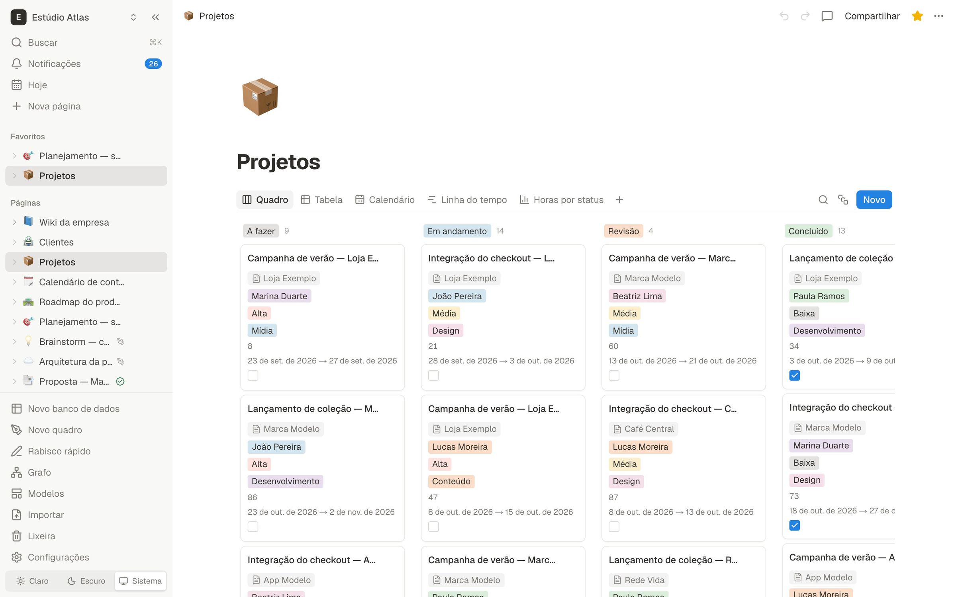Select the Claro theme option
This screenshot has height=597, width=956.
click(33, 581)
